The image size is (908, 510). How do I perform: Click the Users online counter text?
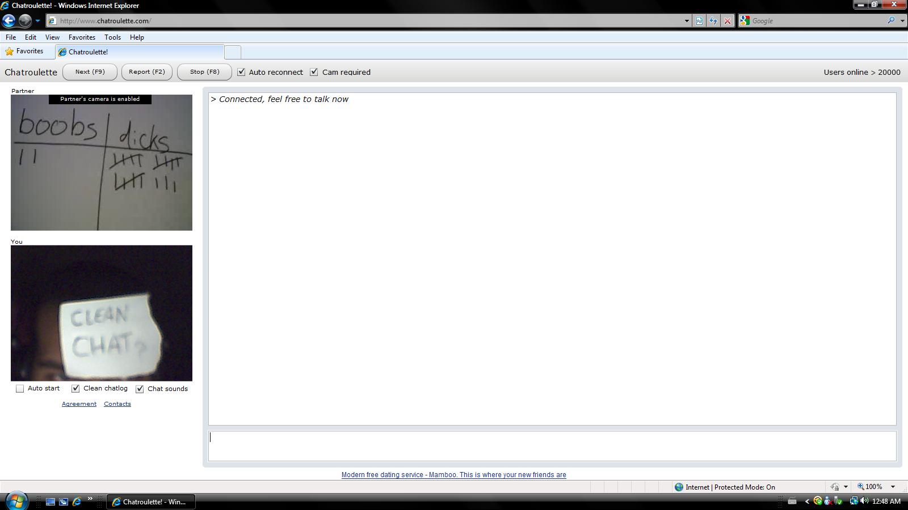(x=862, y=72)
